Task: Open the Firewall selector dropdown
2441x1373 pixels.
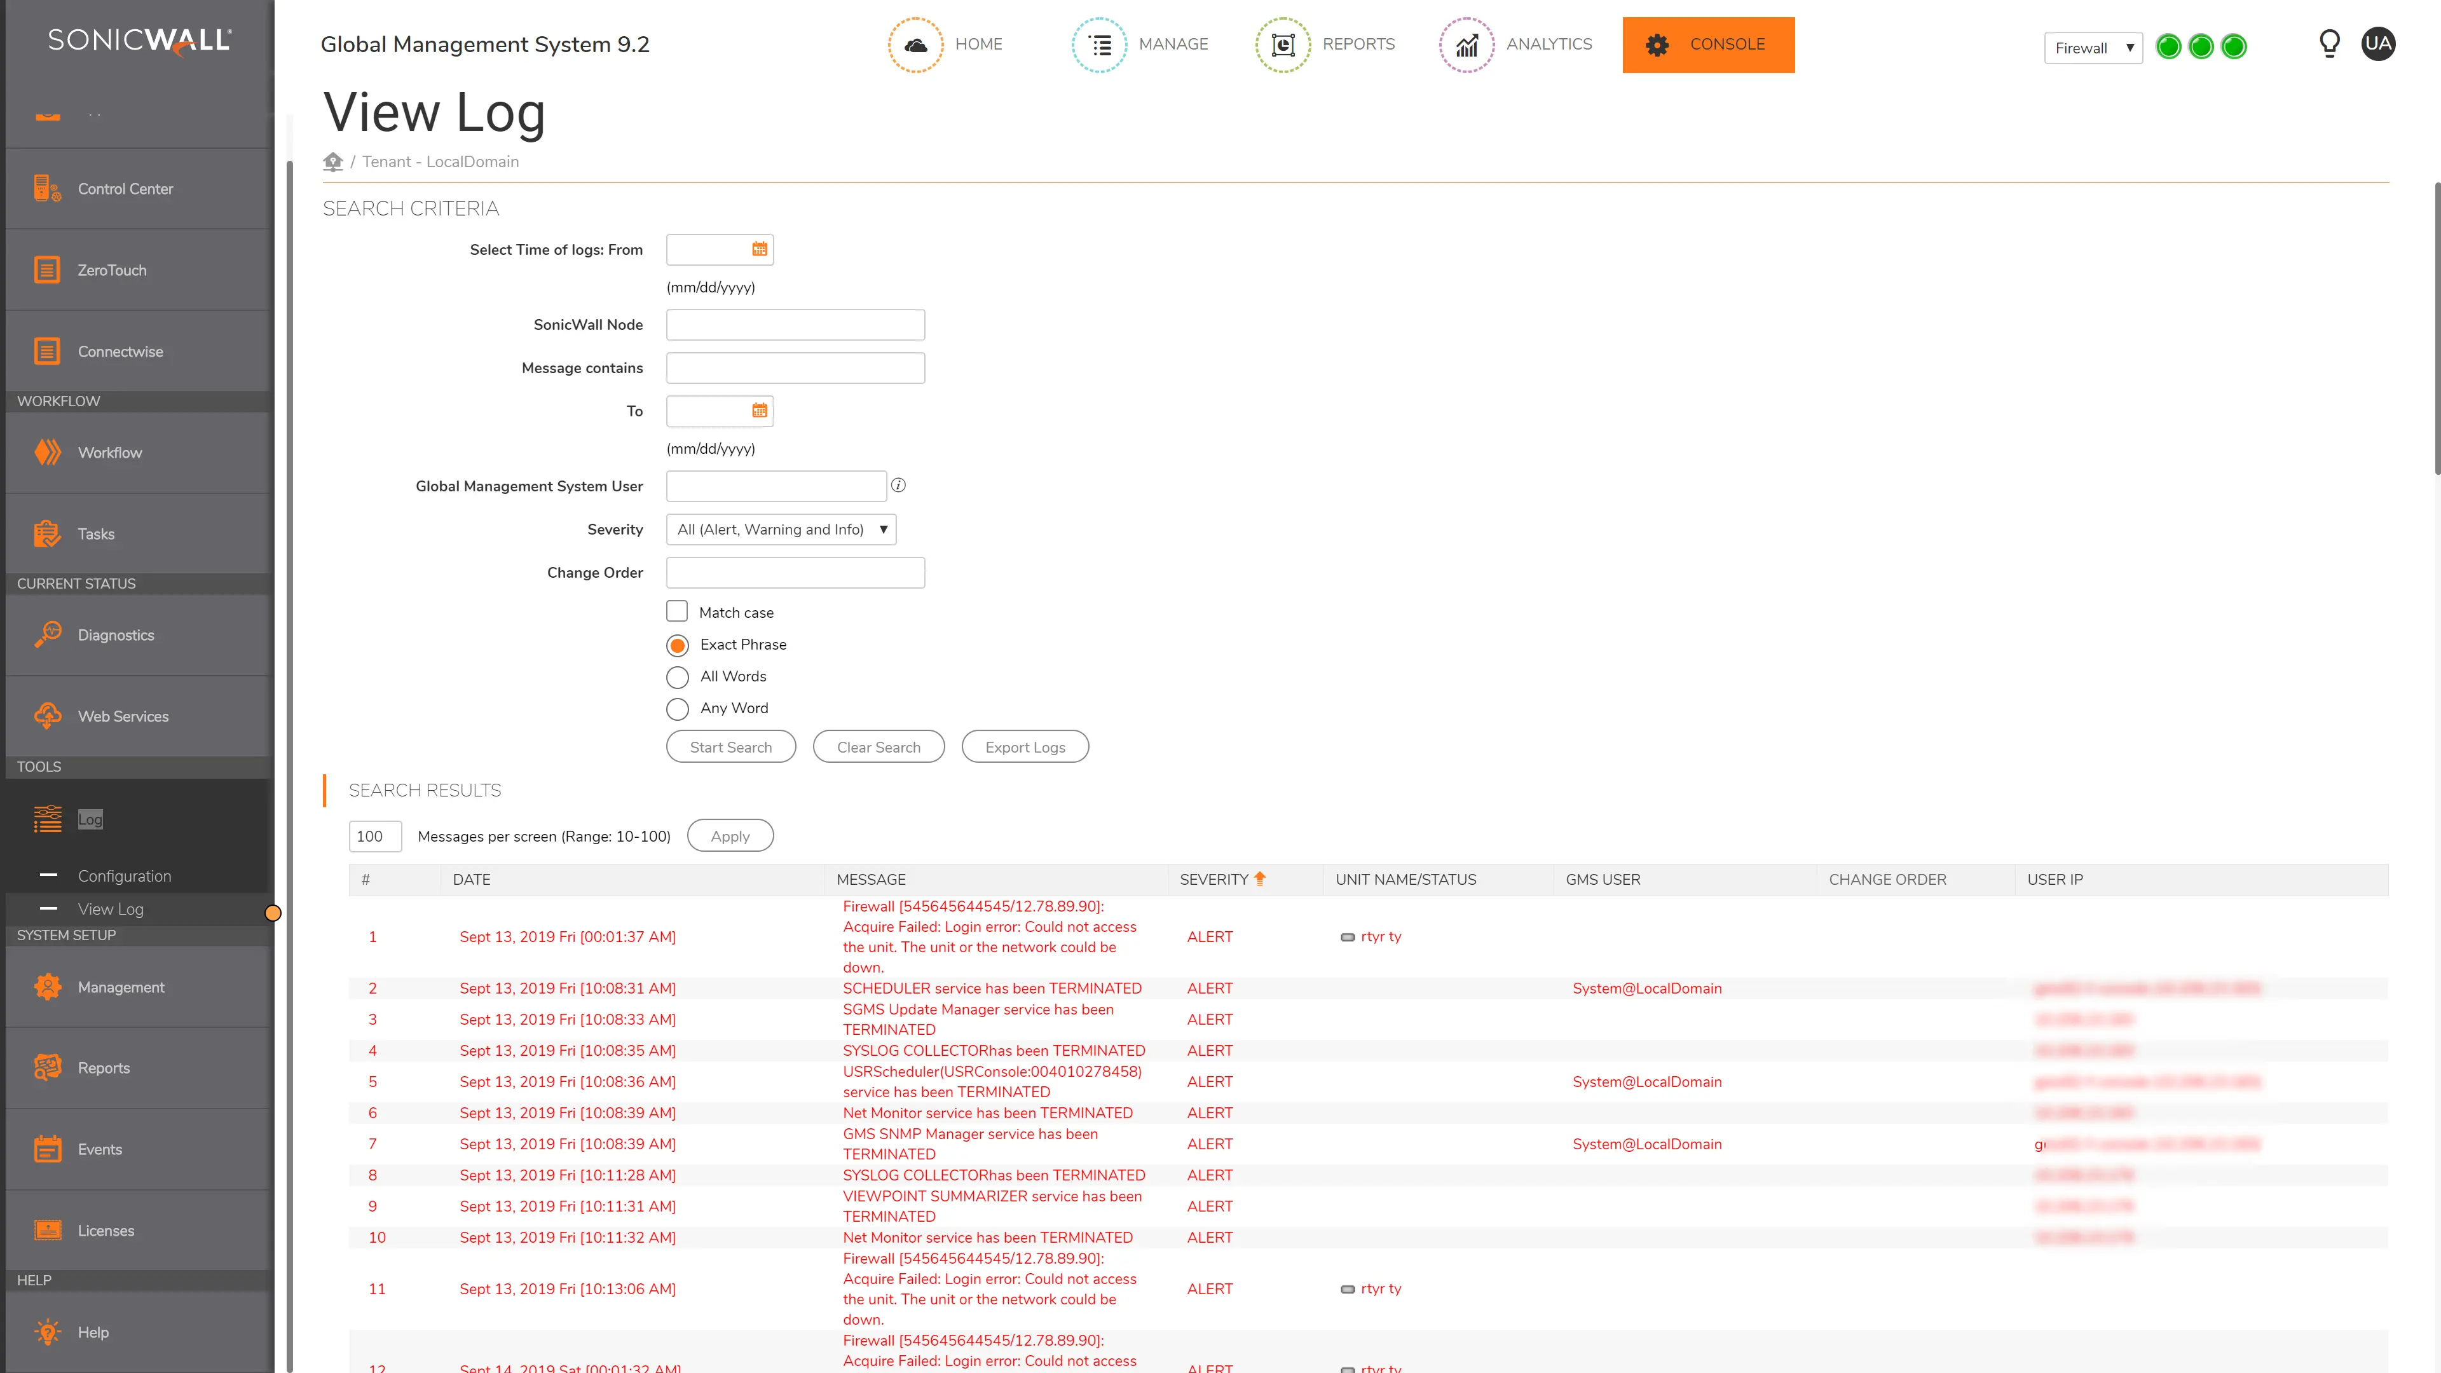Action: 2092,48
